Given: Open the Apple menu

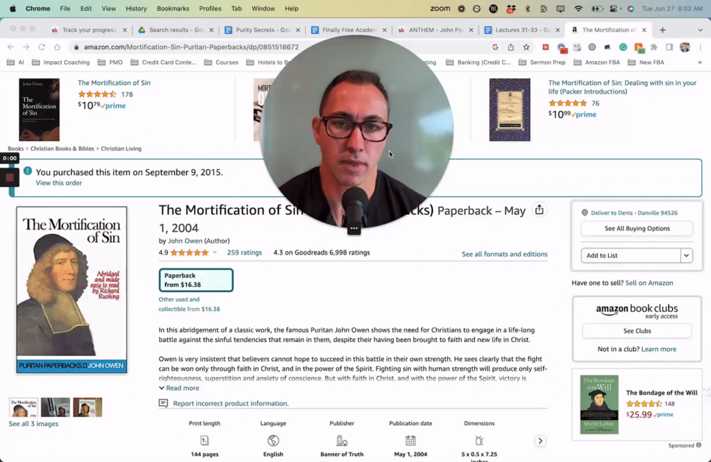Looking at the screenshot, I should [12, 8].
